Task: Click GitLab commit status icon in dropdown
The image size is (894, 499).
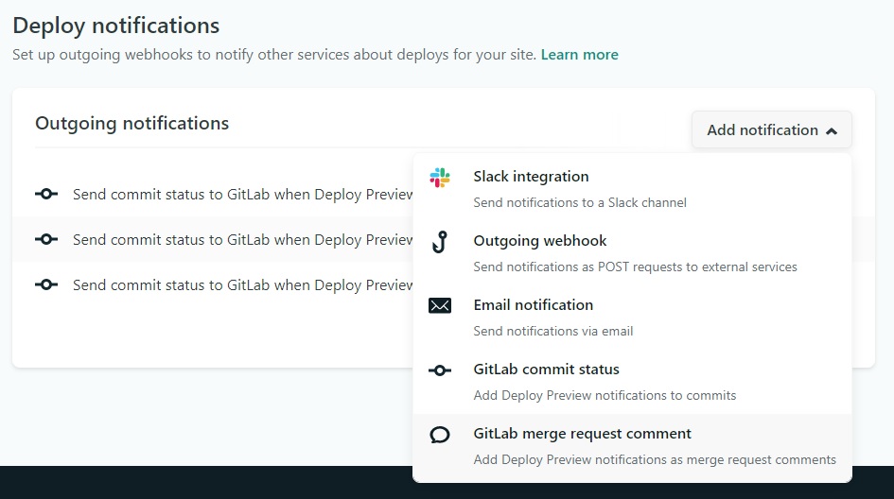Action: pos(440,370)
